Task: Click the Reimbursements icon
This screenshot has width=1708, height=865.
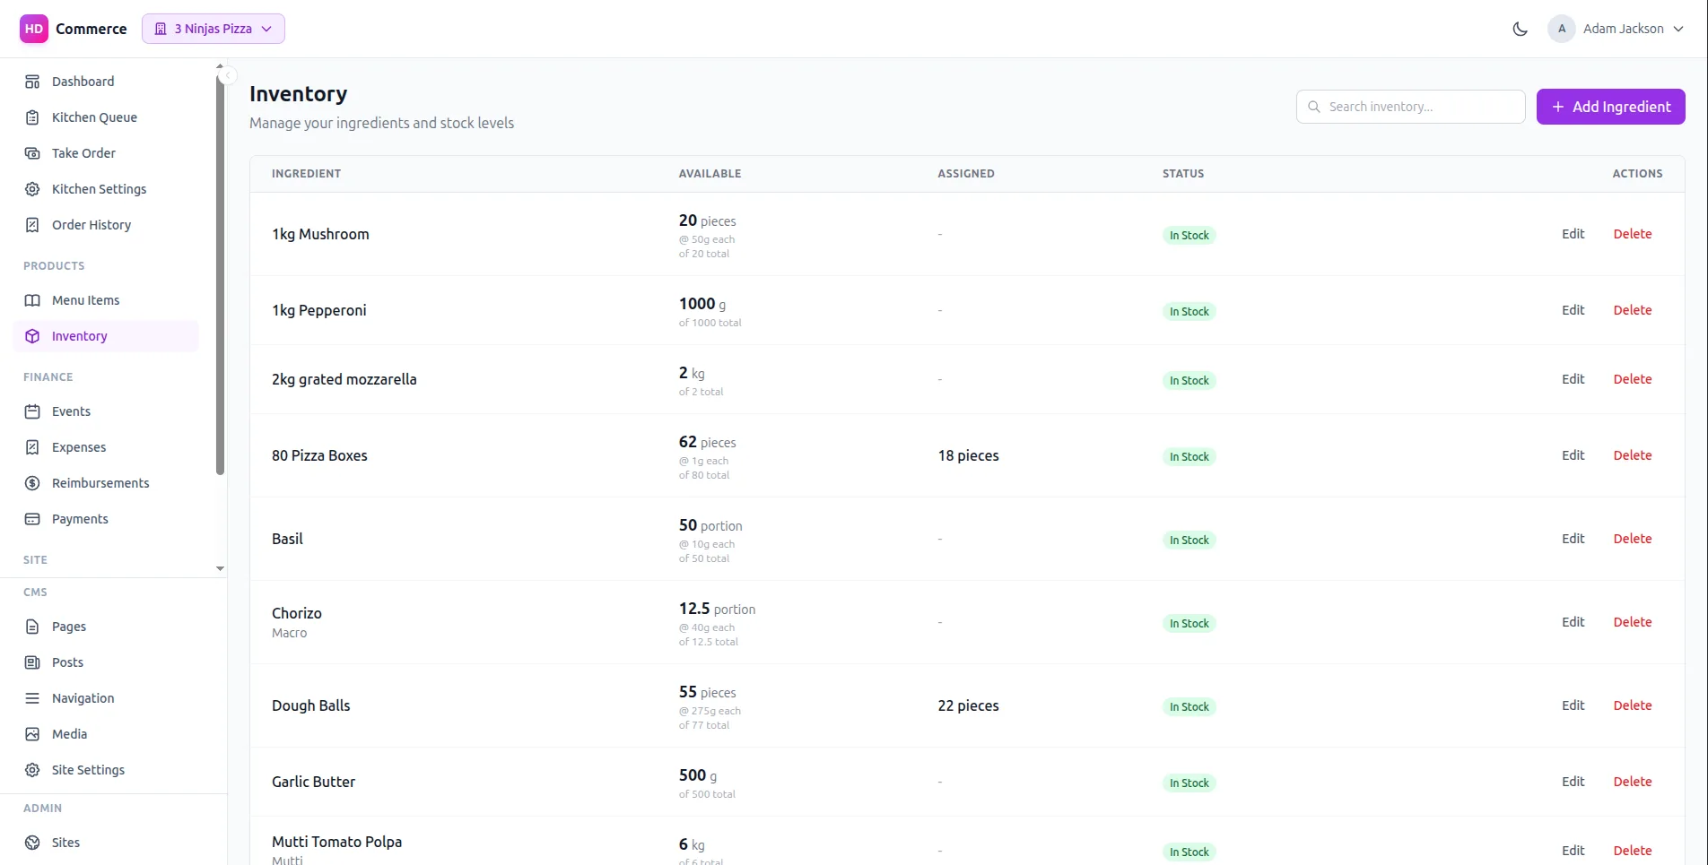Action: tap(32, 482)
